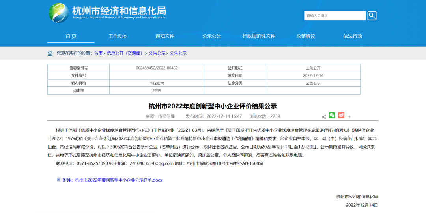Click the 信息分类 table label
Screen dimensions: 426x213
[235, 83]
